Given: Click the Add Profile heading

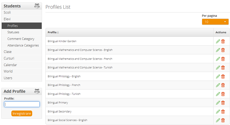Looking at the screenshot, I should 14,91.
